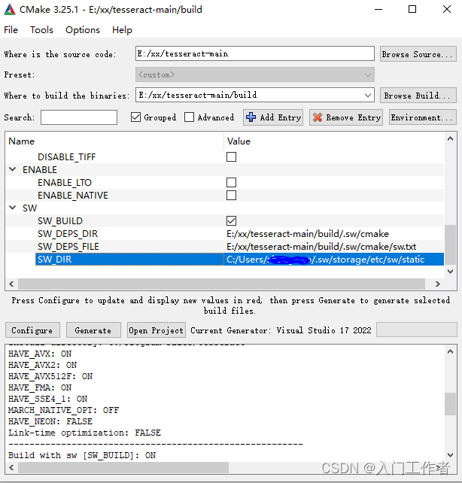Focus the Search input field
This screenshot has height=483, width=462.
coord(79,117)
